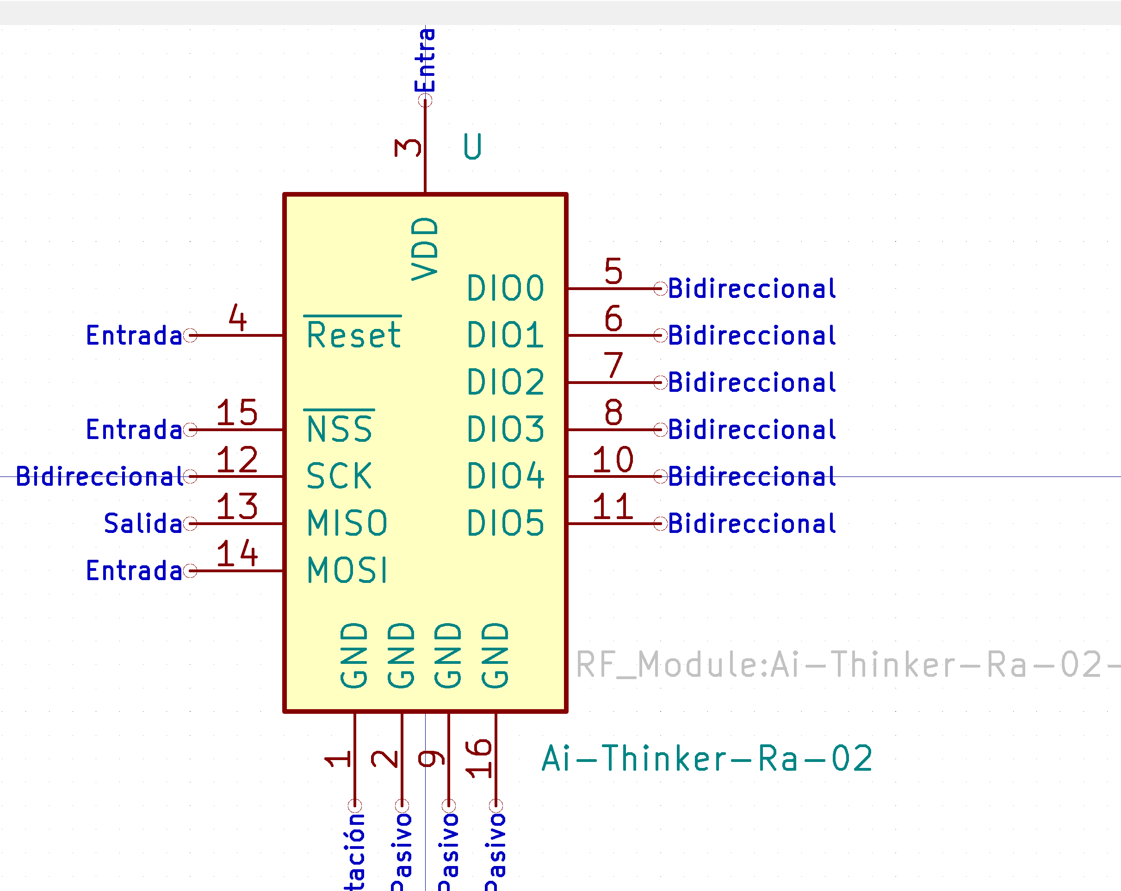
Task: Click the Entrada label on Reset pin
Action: pyautogui.click(x=134, y=335)
